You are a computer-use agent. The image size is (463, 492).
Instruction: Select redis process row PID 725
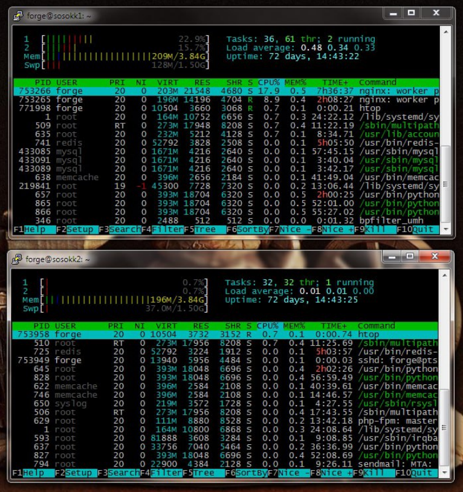tap(225, 352)
